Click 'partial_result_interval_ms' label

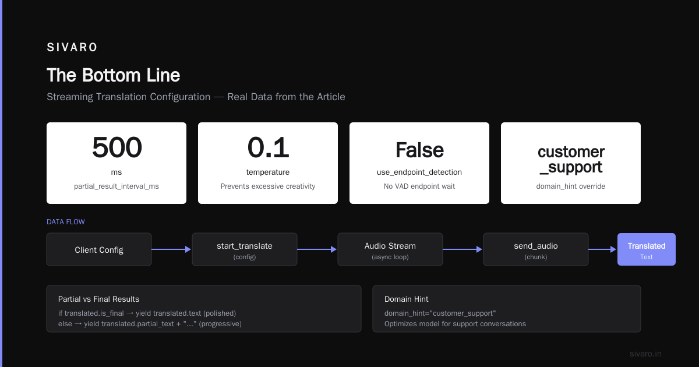click(116, 186)
